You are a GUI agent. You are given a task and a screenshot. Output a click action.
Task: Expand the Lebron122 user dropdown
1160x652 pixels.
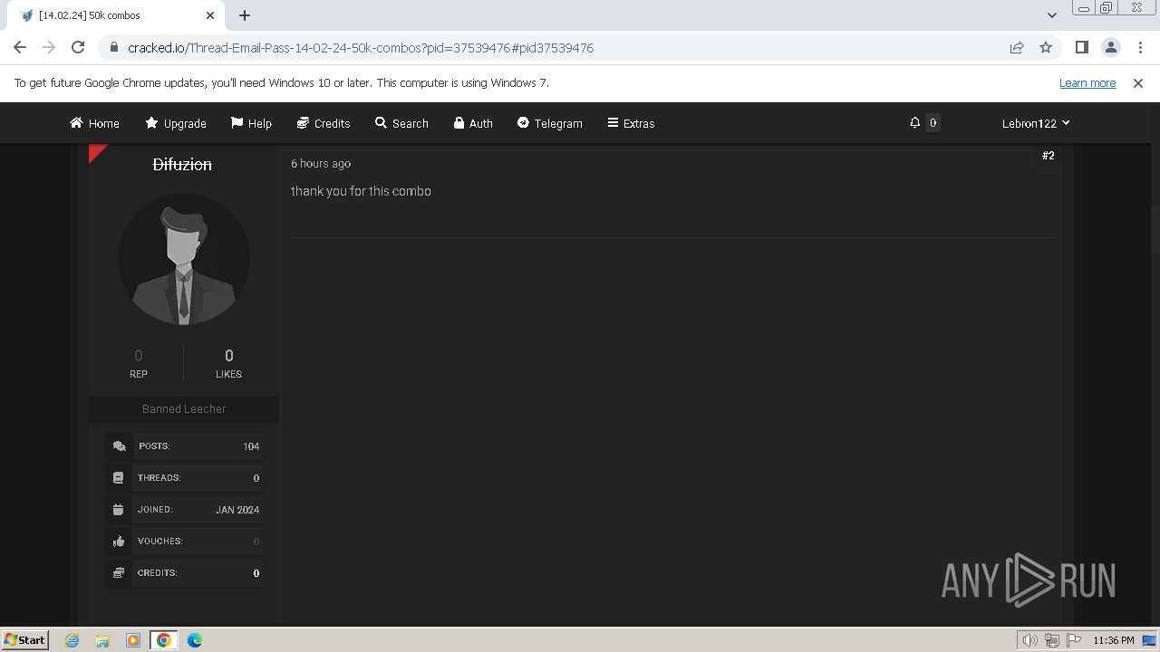1036,123
